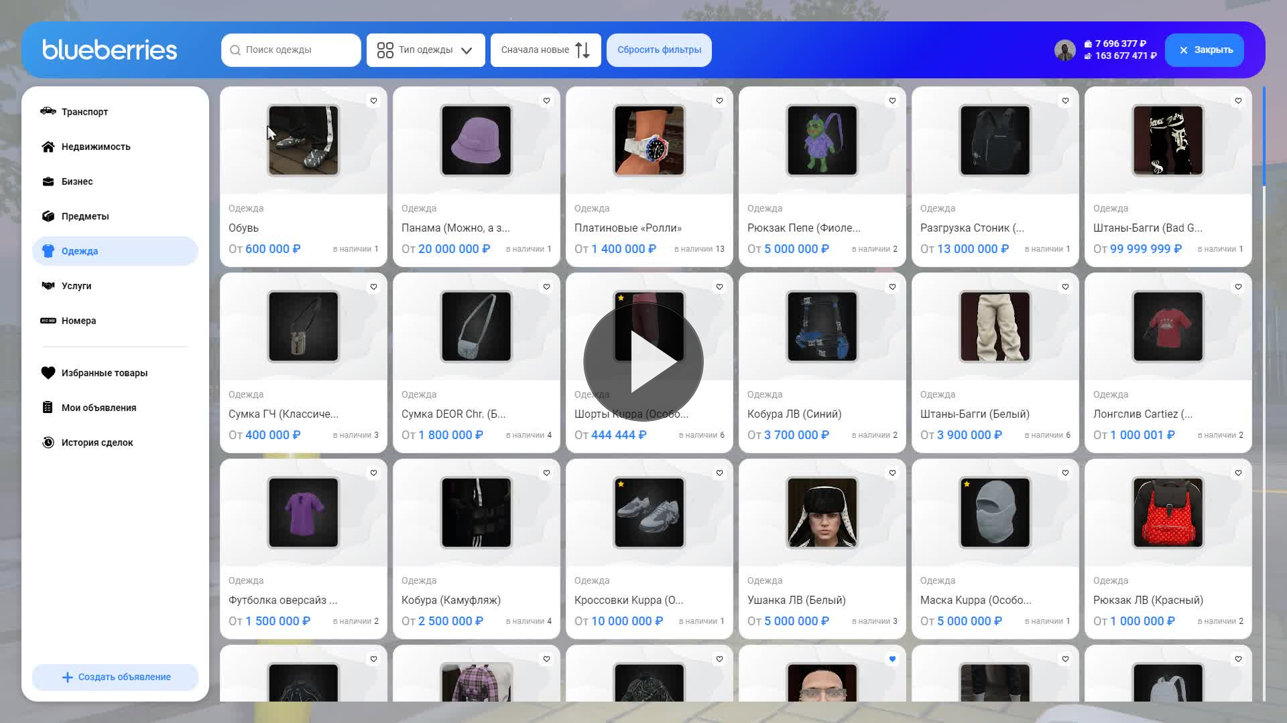Toggle the heart on Маска Kuppa
Image resolution: width=1287 pixels, height=723 pixels.
point(1066,473)
